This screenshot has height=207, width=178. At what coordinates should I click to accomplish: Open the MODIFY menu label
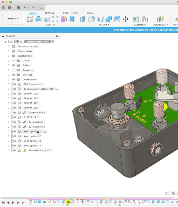pos(104,25)
